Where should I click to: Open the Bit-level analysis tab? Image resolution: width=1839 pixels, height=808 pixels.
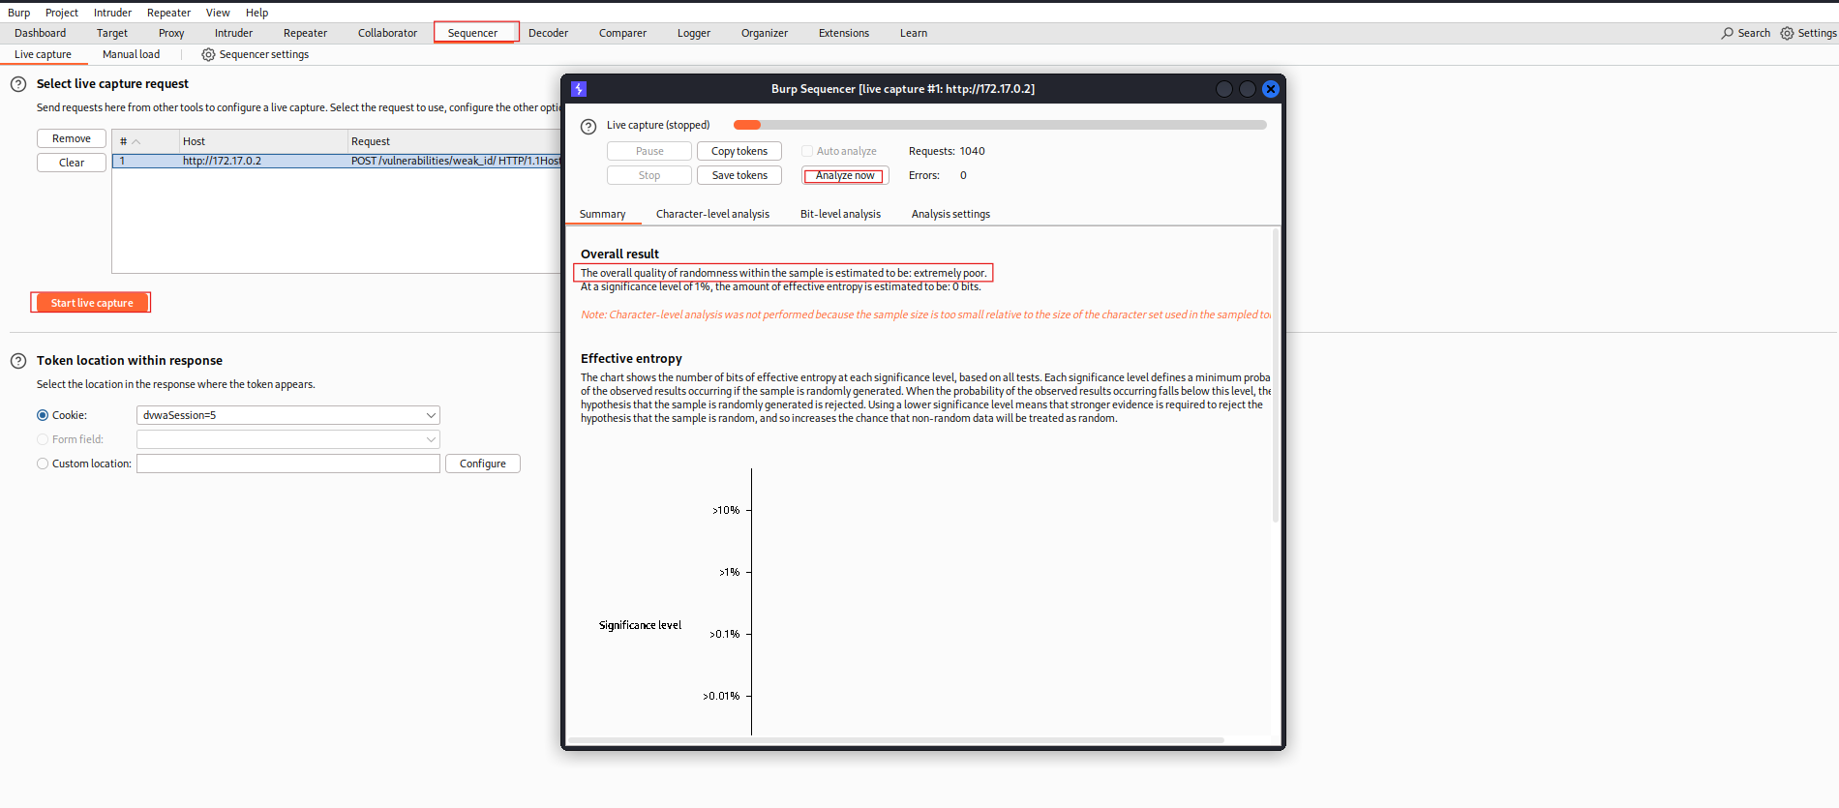click(x=840, y=214)
